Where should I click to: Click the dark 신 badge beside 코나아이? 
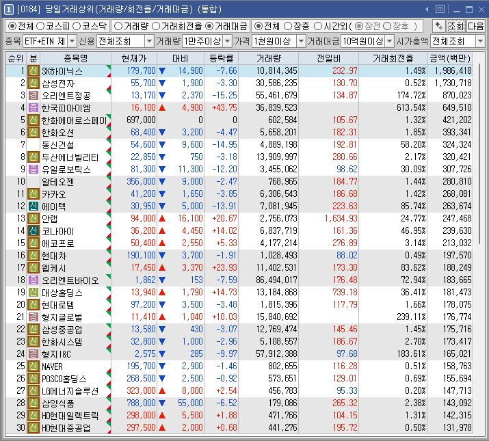[x=33, y=231]
